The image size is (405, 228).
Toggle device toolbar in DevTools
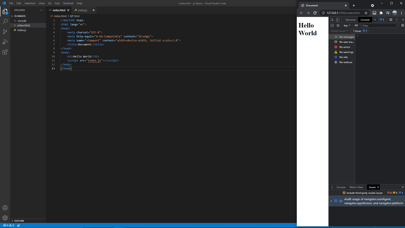point(338,20)
